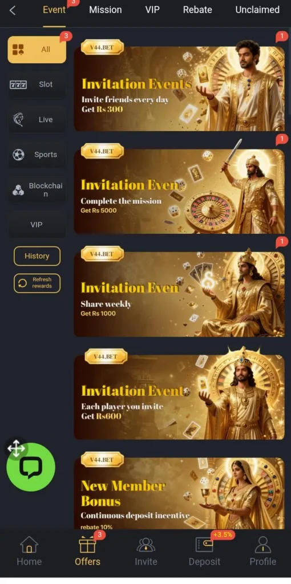This screenshot has width=291, height=584.
Task: Click the History button
Action: 37,256
